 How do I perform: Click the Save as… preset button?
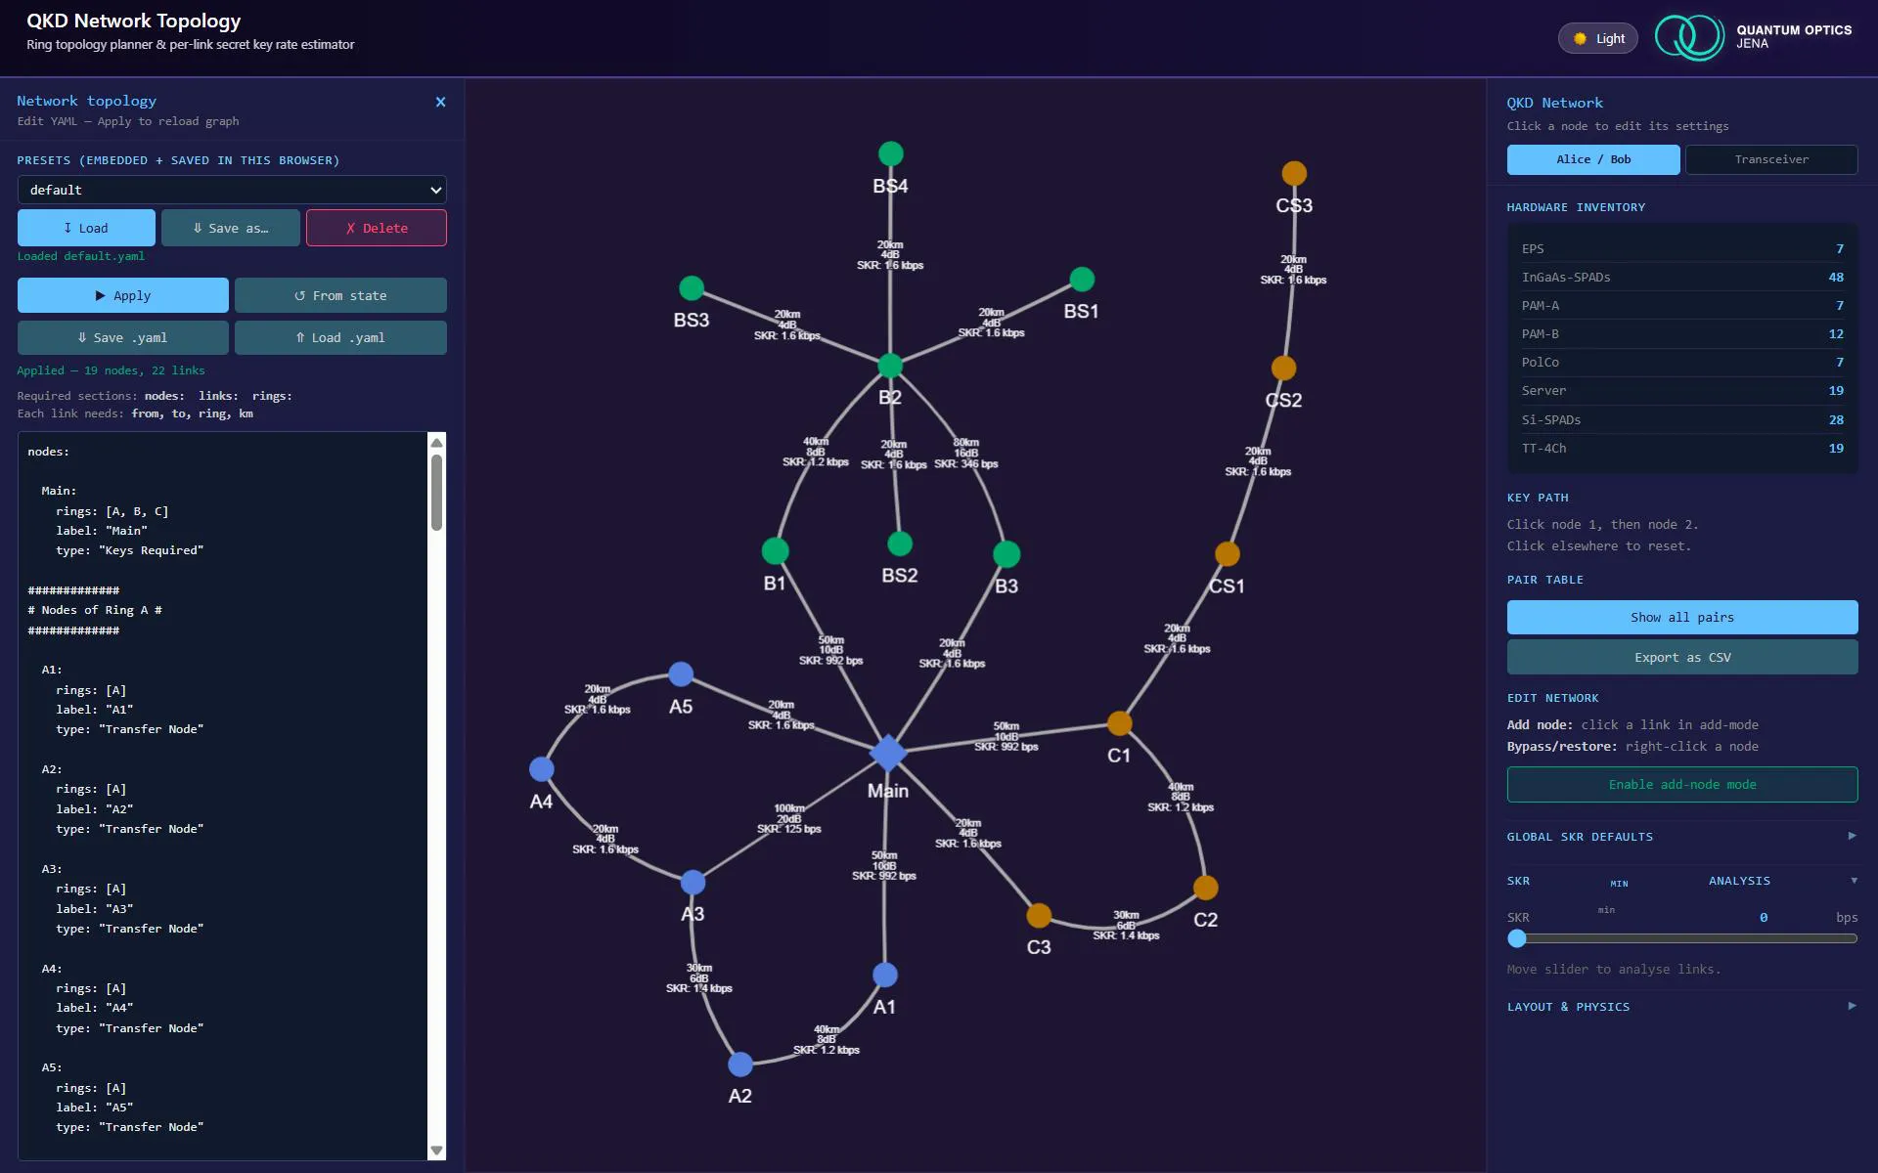231,228
